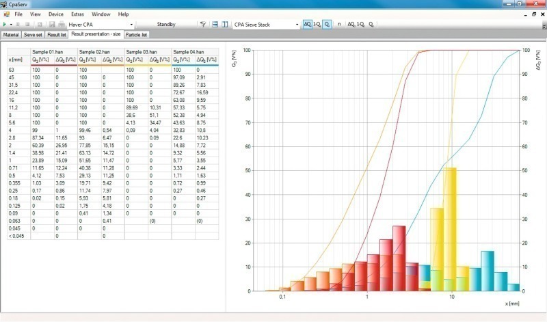Click the orange color bar under Sample 02
547x322 pixels.
tap(101, 65)
